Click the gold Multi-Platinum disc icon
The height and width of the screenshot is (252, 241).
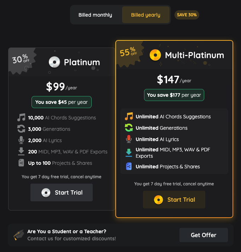pos(155,55)
